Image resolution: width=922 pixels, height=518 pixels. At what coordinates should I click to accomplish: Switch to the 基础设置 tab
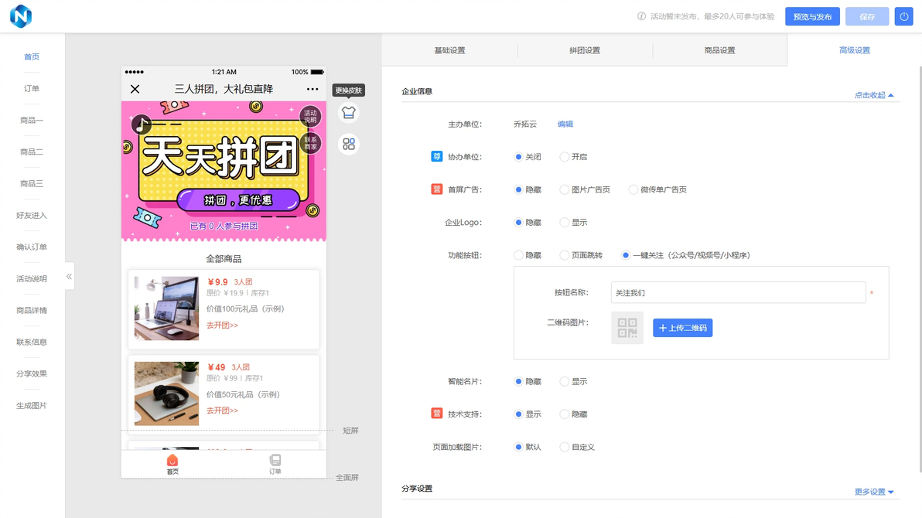click(x=450, y=50)
